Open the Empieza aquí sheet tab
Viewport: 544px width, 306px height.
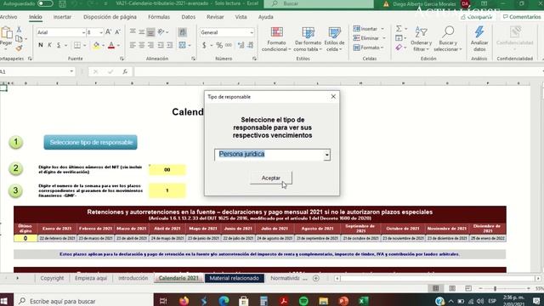(91, 278)
